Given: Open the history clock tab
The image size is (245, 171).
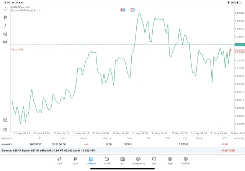Looking at the screenshot, I should 107,161.
